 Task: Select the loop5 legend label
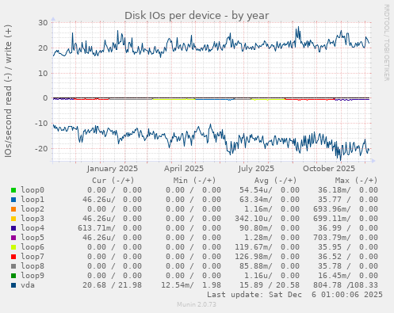tap(33, 238)
